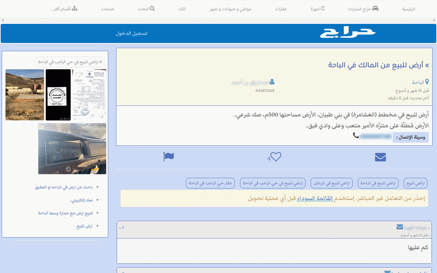Click the hashtag search field in the sidebar
This screenshot has width=437, height=273.
point(71,62)
